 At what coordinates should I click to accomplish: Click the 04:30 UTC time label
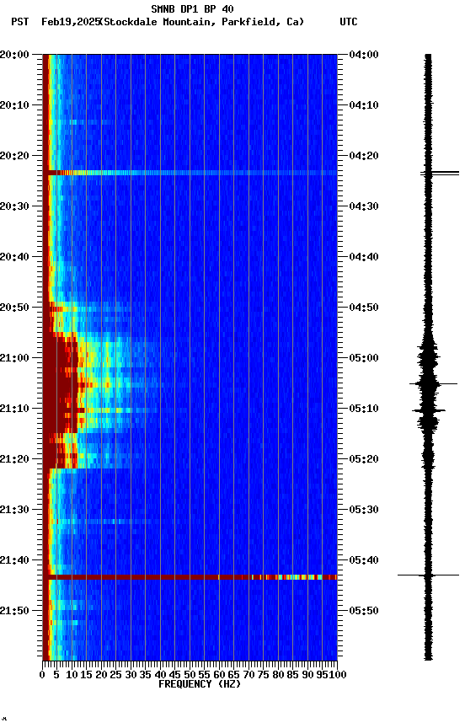click(364, 206)
